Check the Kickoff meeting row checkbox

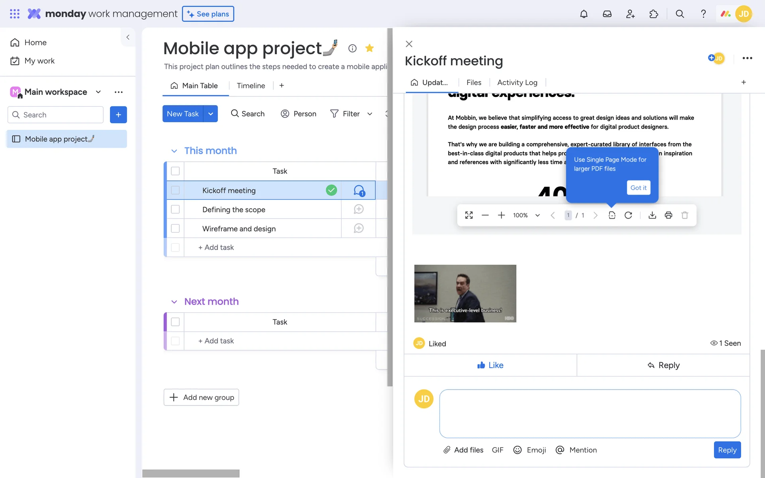pos(175,190)
